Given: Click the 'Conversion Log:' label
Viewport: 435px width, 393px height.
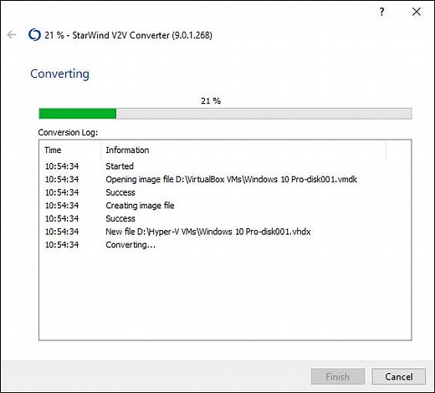Looking at the screenshot, I should [x=68, y=132].
